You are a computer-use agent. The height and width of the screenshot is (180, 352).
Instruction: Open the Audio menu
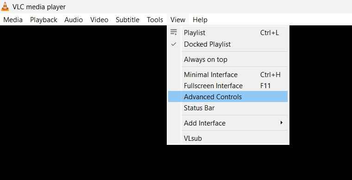point(74,20)
